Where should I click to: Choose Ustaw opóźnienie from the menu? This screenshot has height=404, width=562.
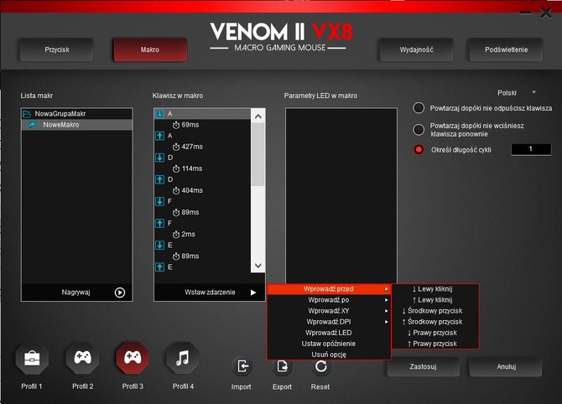point(329,344)
